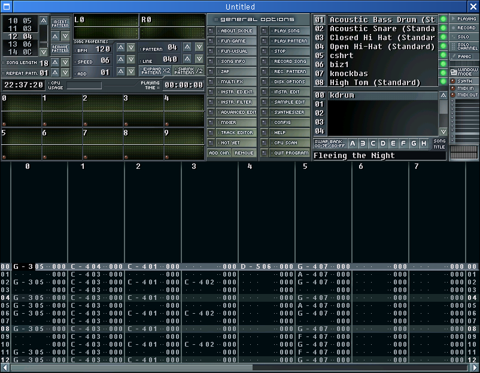Enable the Solo button above Solo Channel
Image resolution: width=480 pixels, height=373 pixels.
[464, 37]
